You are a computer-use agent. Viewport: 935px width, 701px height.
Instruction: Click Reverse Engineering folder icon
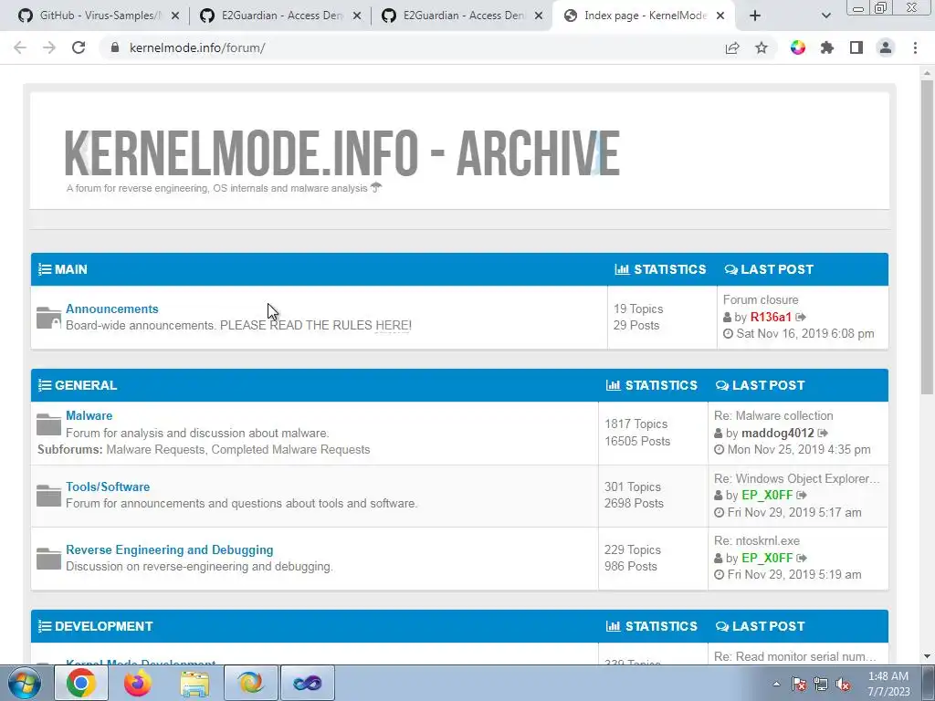(48, 559)
